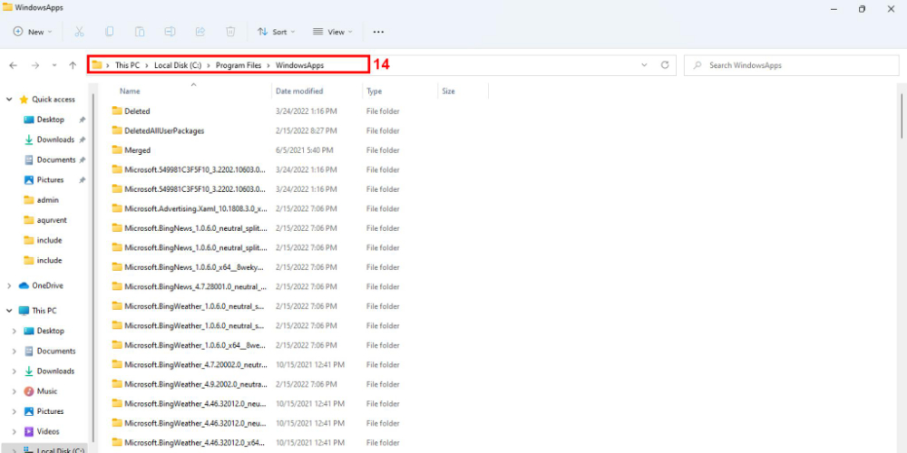This screenshot has height=453, width=907.
Task: Open the Sort dropdown
Action: [x=277, y=32]
